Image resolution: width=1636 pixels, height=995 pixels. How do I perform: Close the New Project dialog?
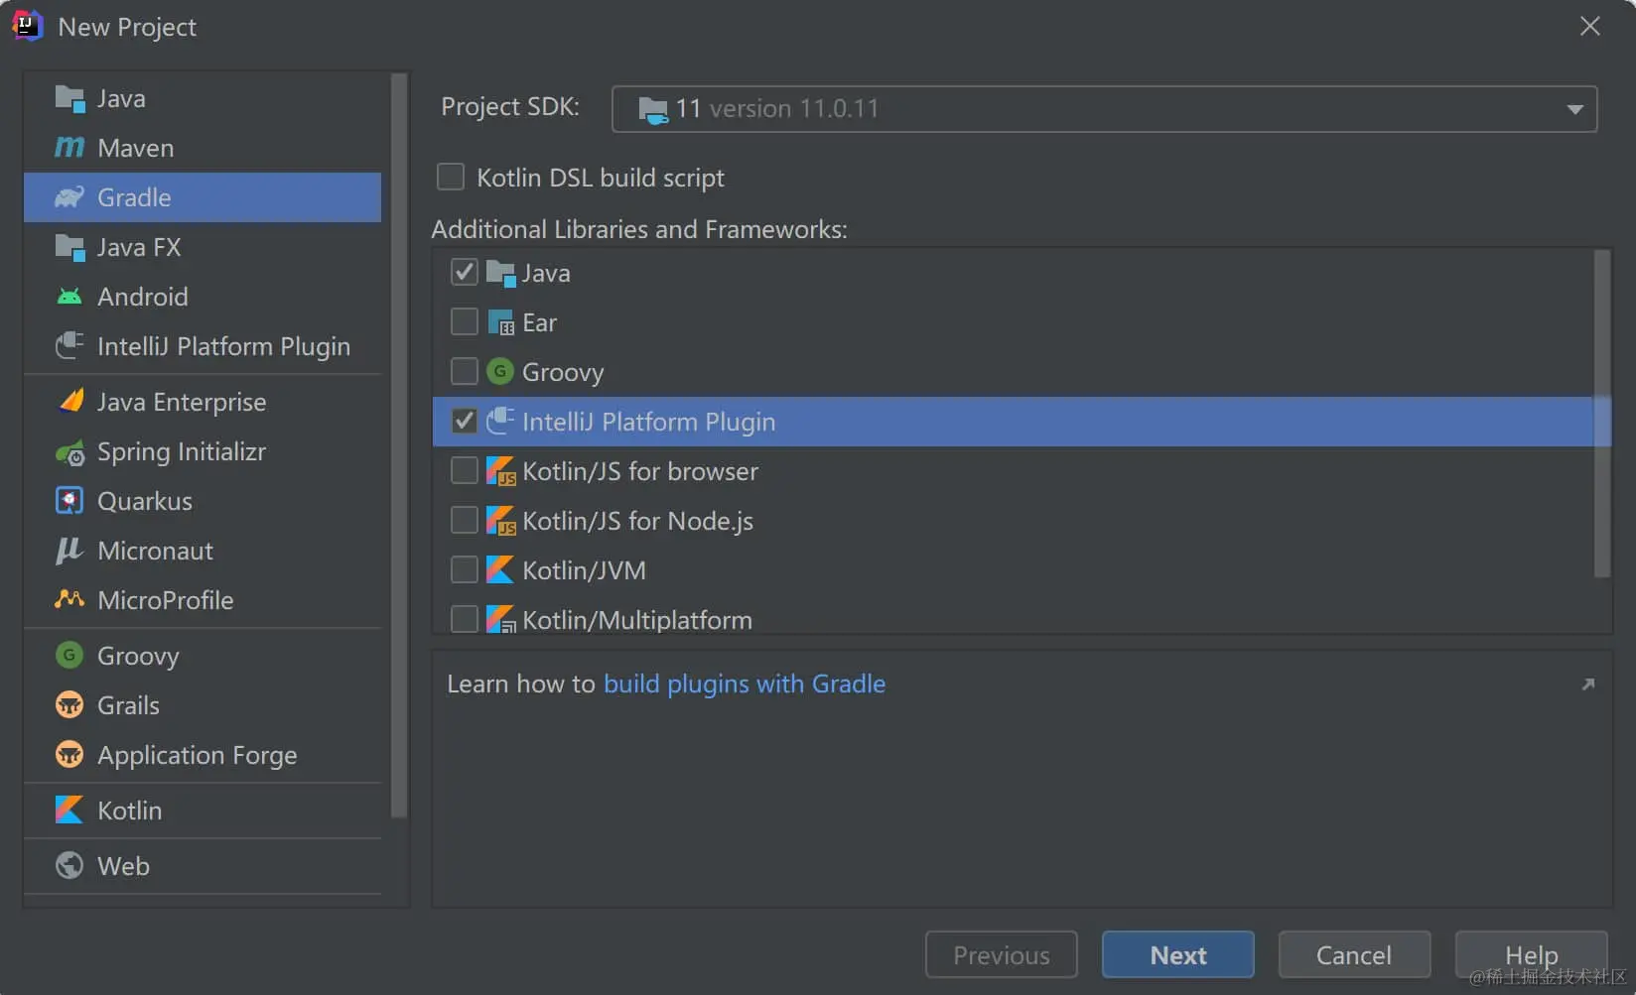1589,27
